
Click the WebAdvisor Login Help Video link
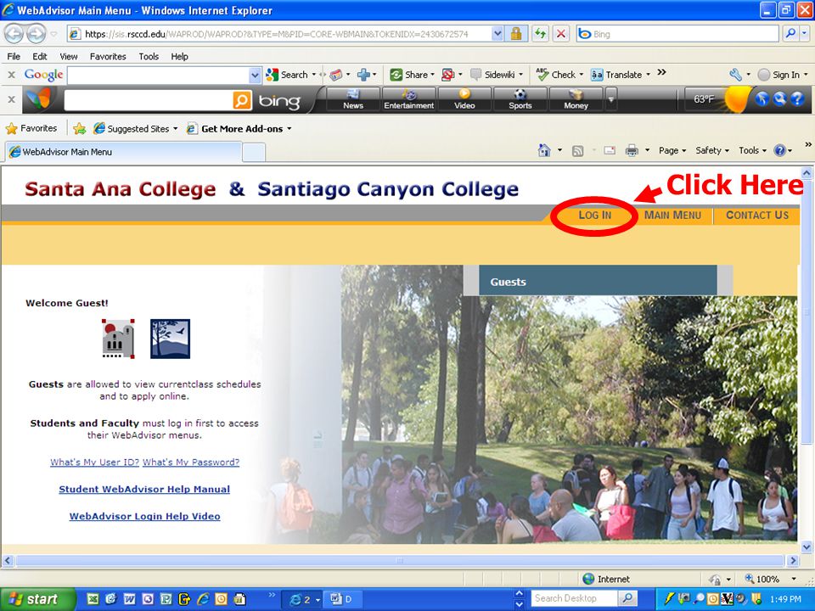[144, 516]
